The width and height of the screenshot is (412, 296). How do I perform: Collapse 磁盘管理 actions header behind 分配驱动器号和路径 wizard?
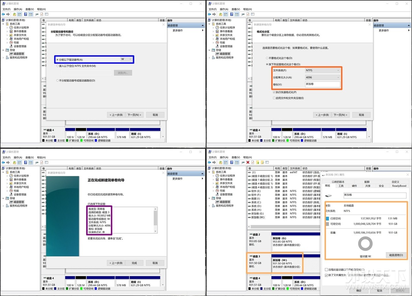tap(203, 25)
